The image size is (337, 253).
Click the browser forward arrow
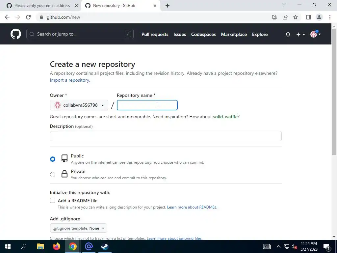click(18, 17)
